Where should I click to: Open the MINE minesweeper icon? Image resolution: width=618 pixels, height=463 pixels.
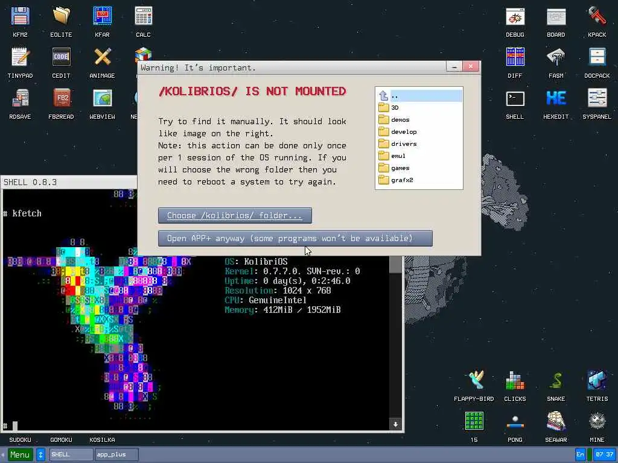pos(597,421)
